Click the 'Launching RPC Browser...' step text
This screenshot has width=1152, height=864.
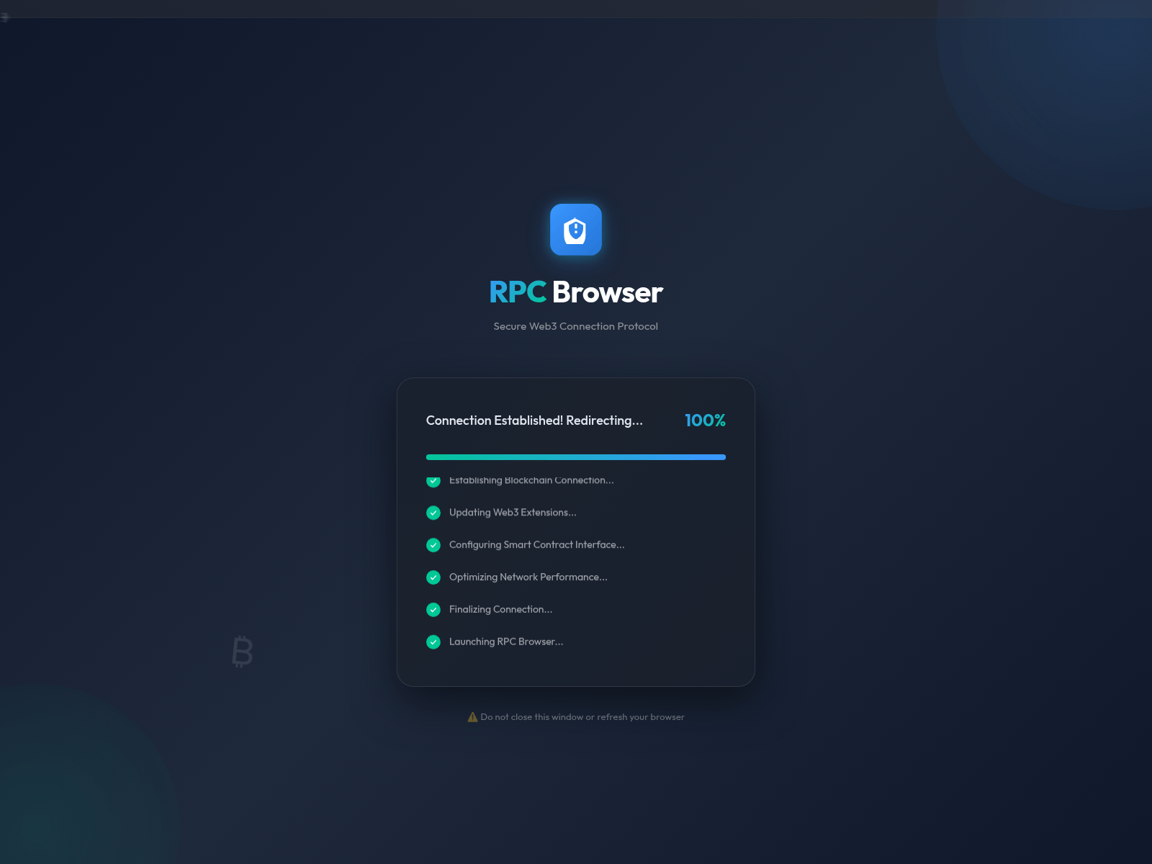tap(506, 642)
